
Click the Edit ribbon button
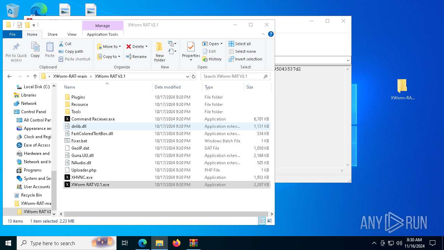(209, 51)
